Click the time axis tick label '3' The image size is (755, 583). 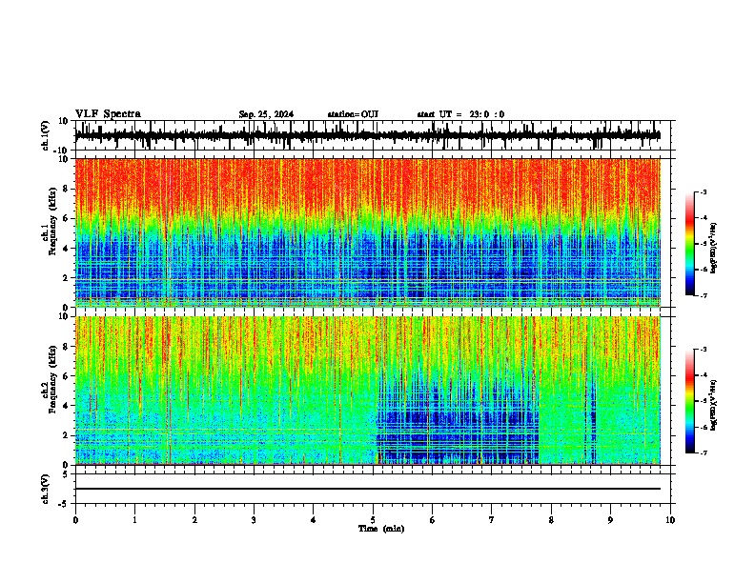click(x=254, y=520)
